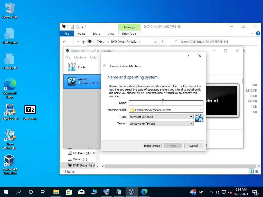The width and height of the screenshot is (263, 197).
Task: Click the File tab in File Explorer
Action: click(67, 34)
